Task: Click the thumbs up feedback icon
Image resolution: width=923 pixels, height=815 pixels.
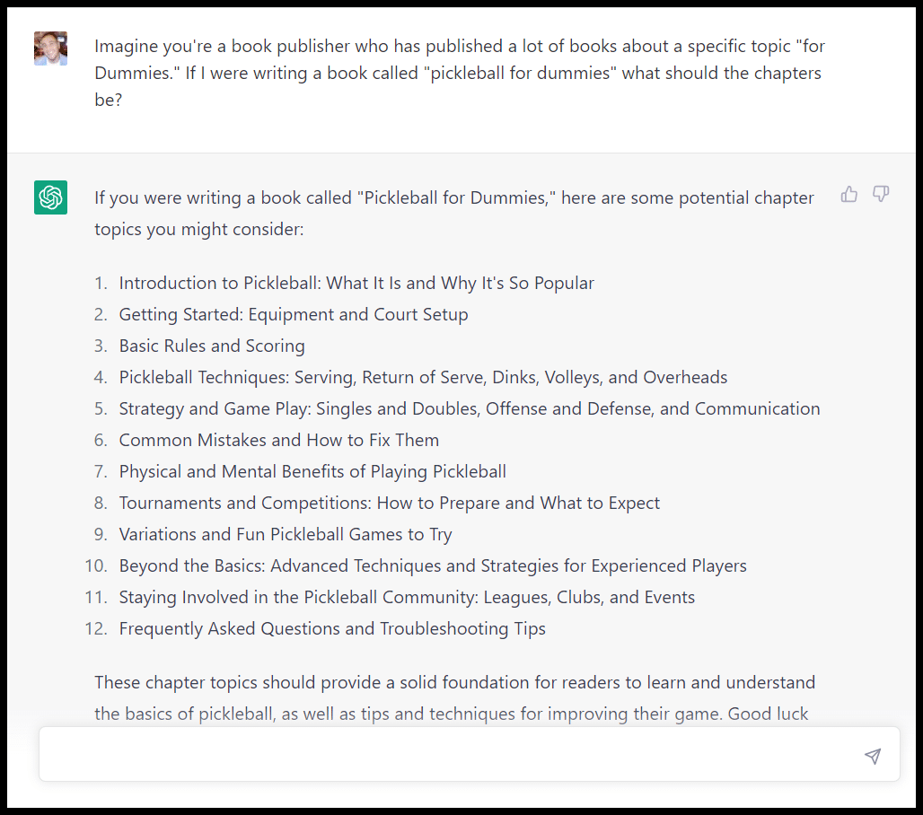Action: [848, 194]
